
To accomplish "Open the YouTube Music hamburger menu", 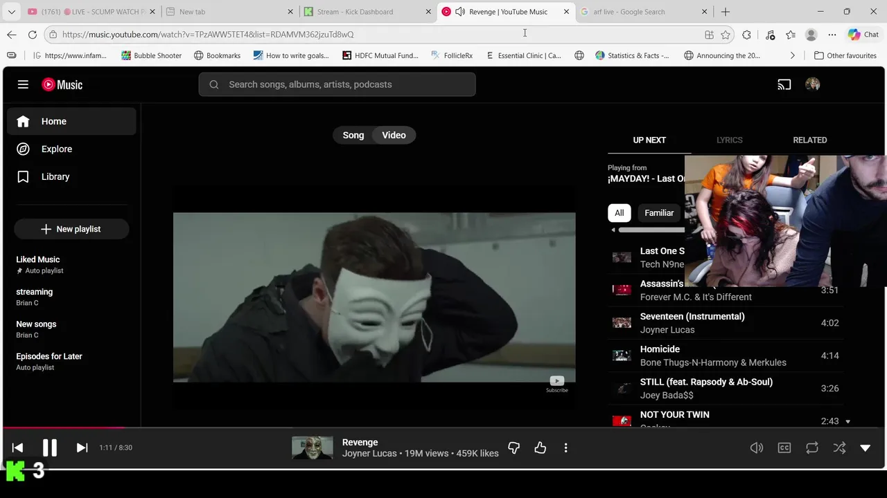I will 23,84.
